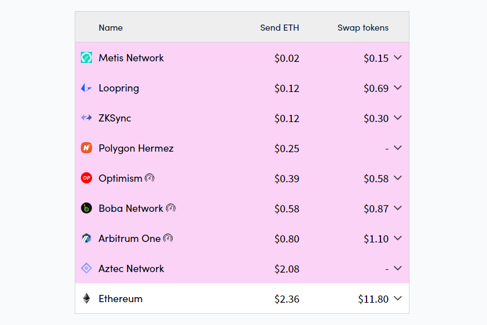The height and width of the screenshot is (325, 487).
Task: Open the Ethereum row dropdown chevron
Action: point(398,298)
